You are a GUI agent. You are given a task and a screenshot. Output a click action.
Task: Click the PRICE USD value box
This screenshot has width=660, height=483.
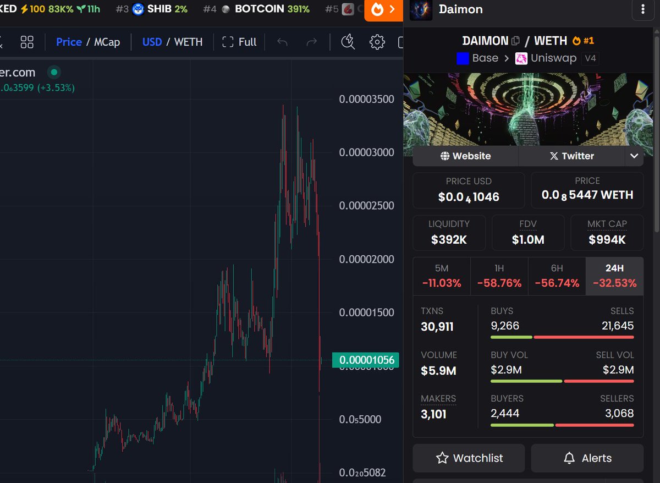(x=469, y=190)
